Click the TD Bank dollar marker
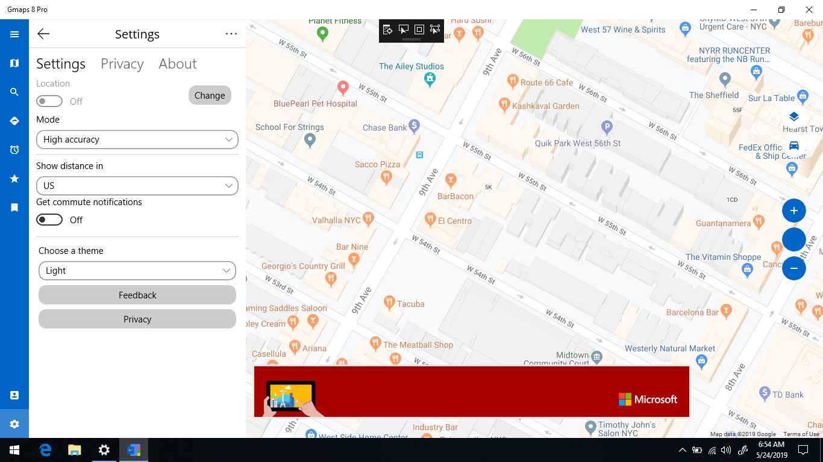Screen dimensions: 823x462 (x=765, y=393)
